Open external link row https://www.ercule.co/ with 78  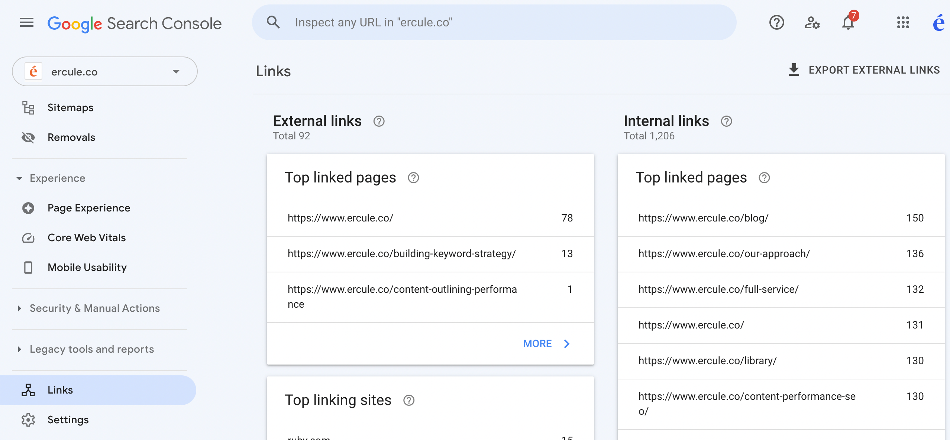[430, 218]
